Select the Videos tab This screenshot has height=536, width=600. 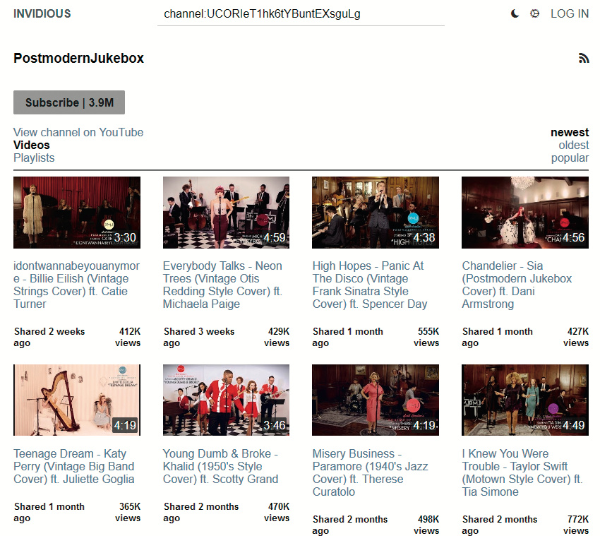pos(31,145)
